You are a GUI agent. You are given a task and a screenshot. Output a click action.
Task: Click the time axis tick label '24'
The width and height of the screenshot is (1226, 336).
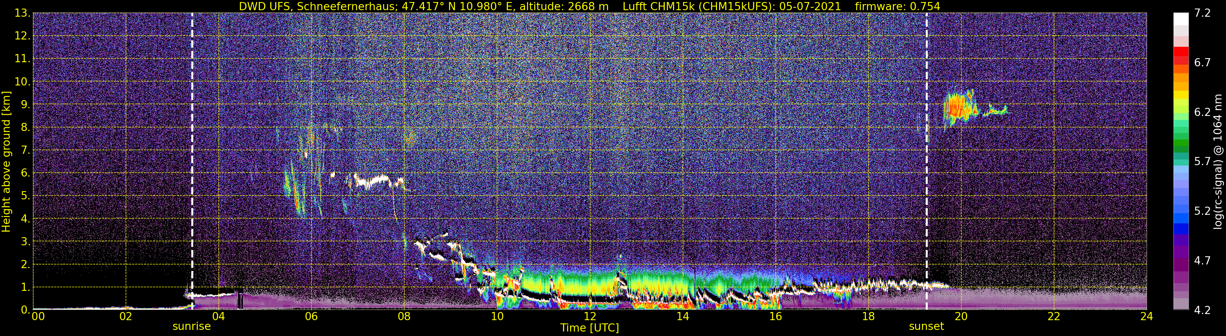point(1147,316)
